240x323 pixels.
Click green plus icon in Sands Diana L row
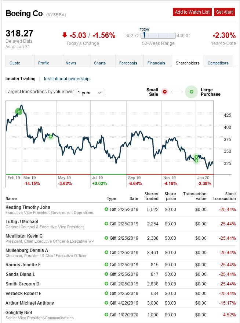pos(106,274)
